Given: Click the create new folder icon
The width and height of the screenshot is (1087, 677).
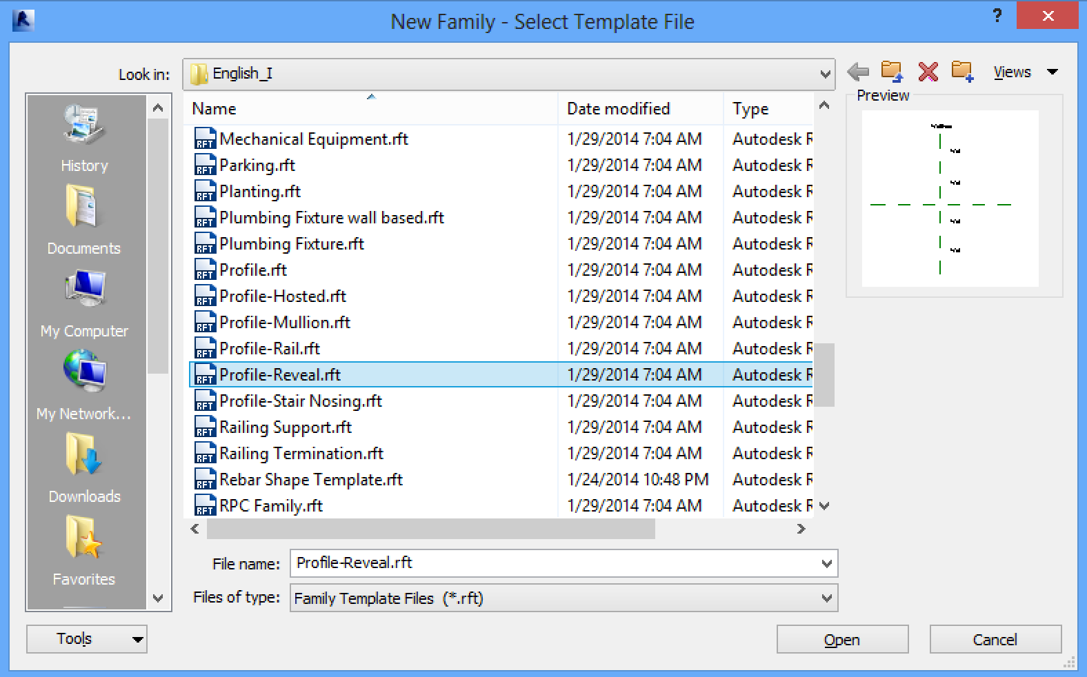Looking at the screenshot, I should tap(962, 72).
